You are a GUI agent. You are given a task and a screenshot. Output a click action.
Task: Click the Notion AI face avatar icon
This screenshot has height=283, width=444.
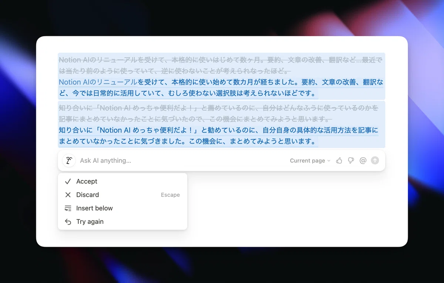[68, 161]
